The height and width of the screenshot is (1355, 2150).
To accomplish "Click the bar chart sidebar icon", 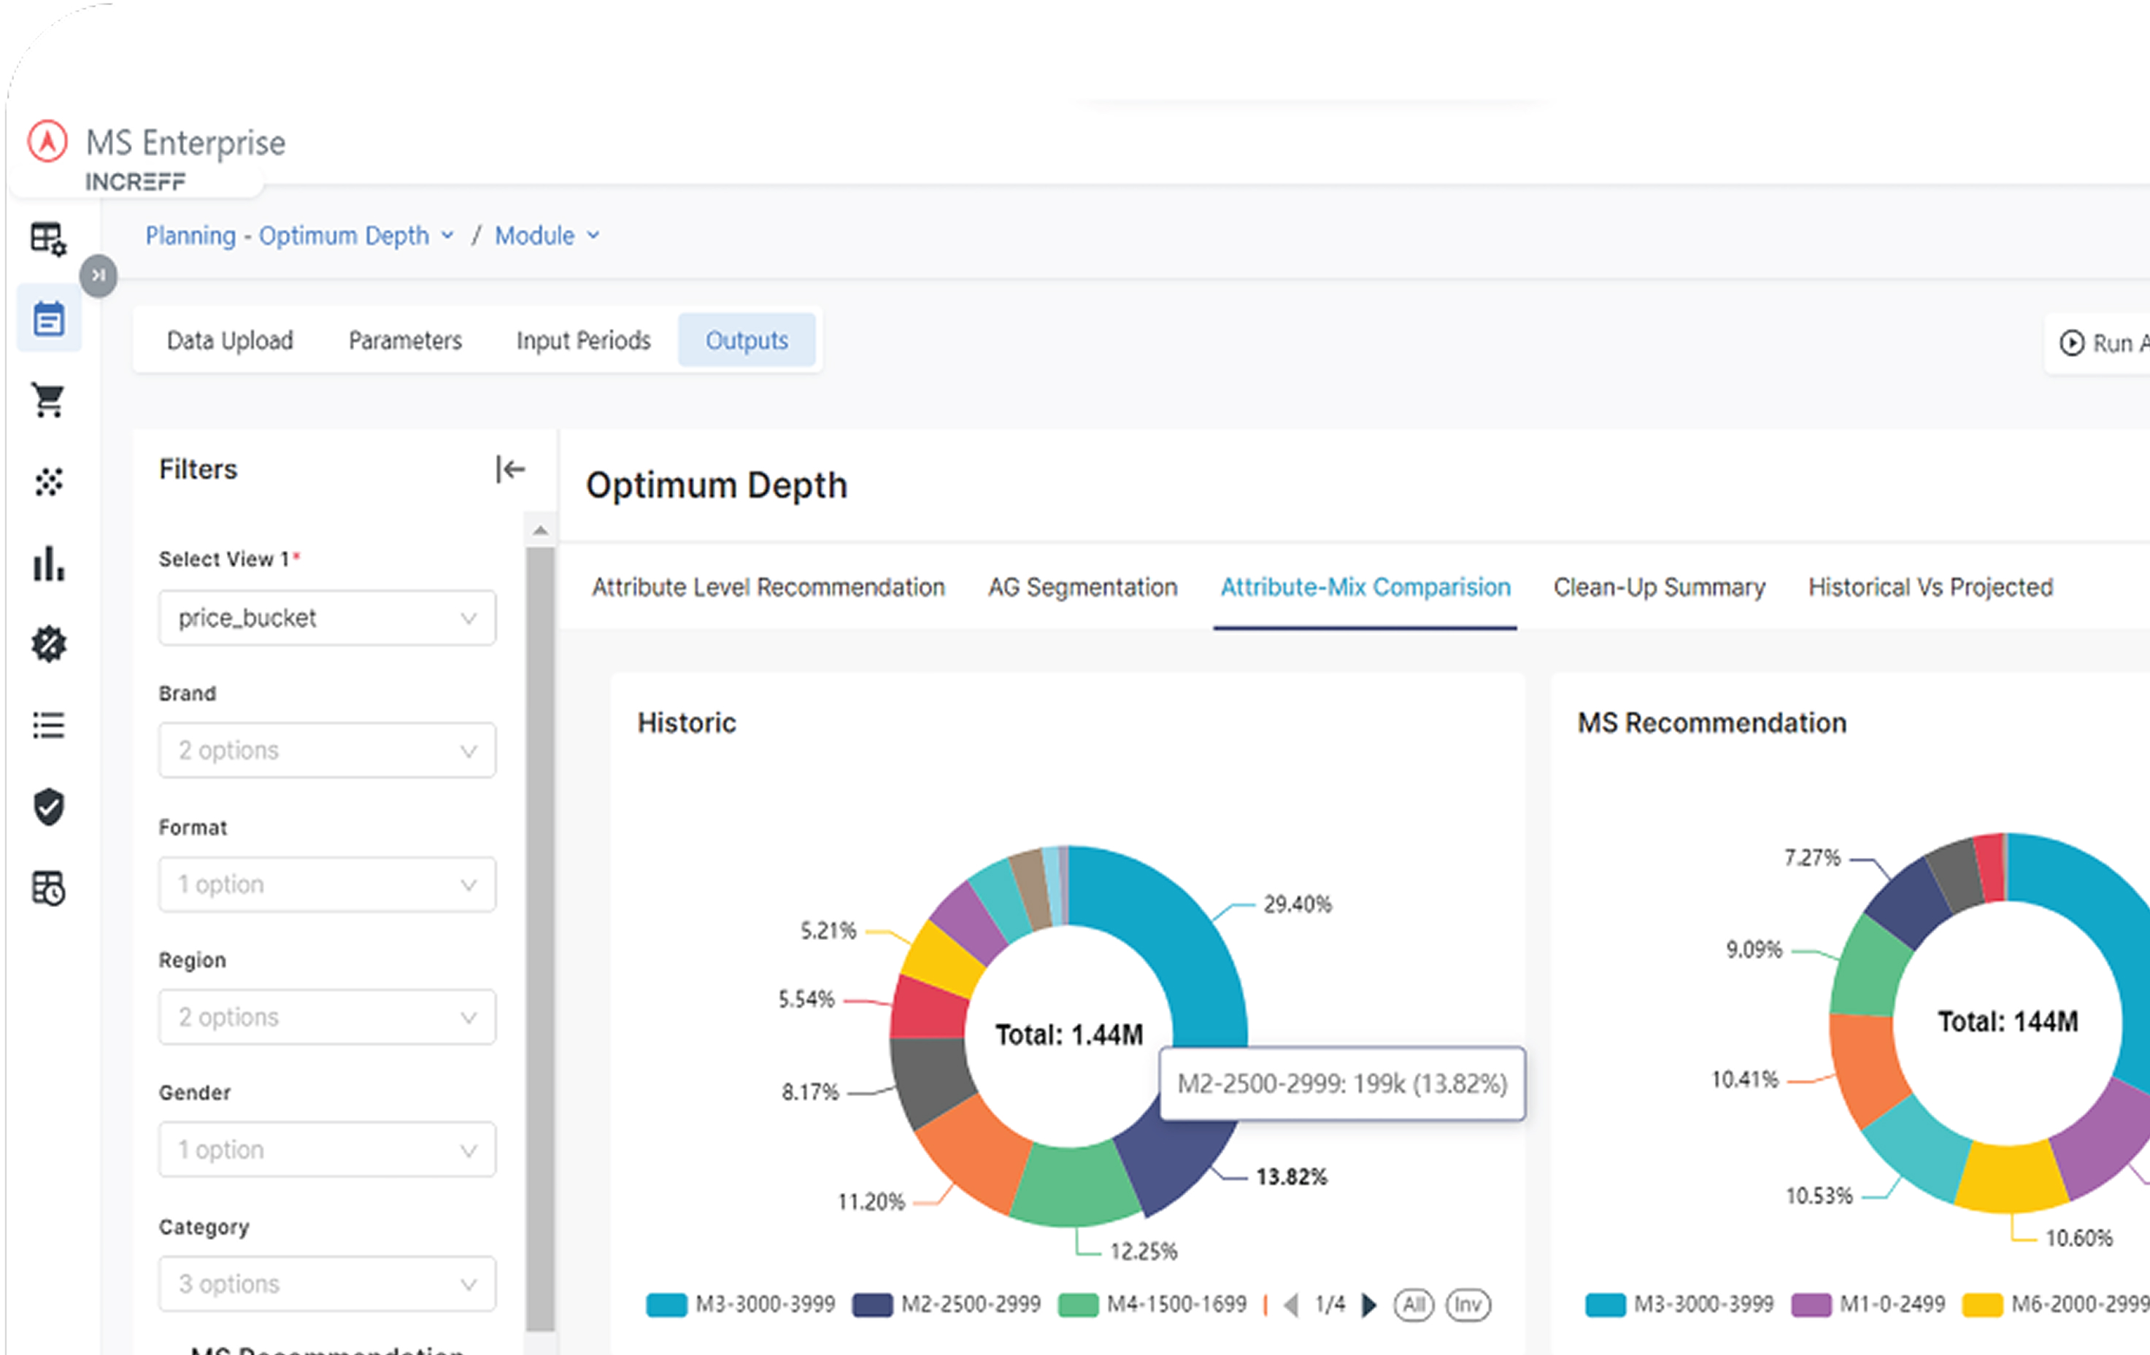I will (48, 564).
